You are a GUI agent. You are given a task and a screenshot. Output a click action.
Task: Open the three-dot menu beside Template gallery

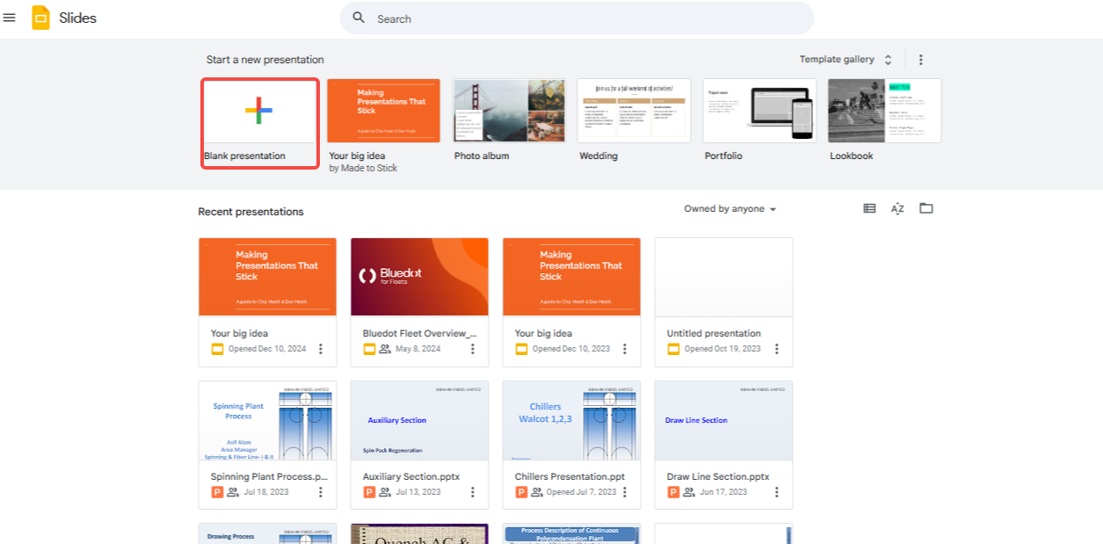click(x=921, y=60)
